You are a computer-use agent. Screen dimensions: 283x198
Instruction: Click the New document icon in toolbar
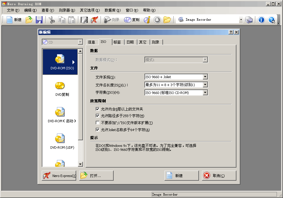pyautogui.click(x=14, y=20)
